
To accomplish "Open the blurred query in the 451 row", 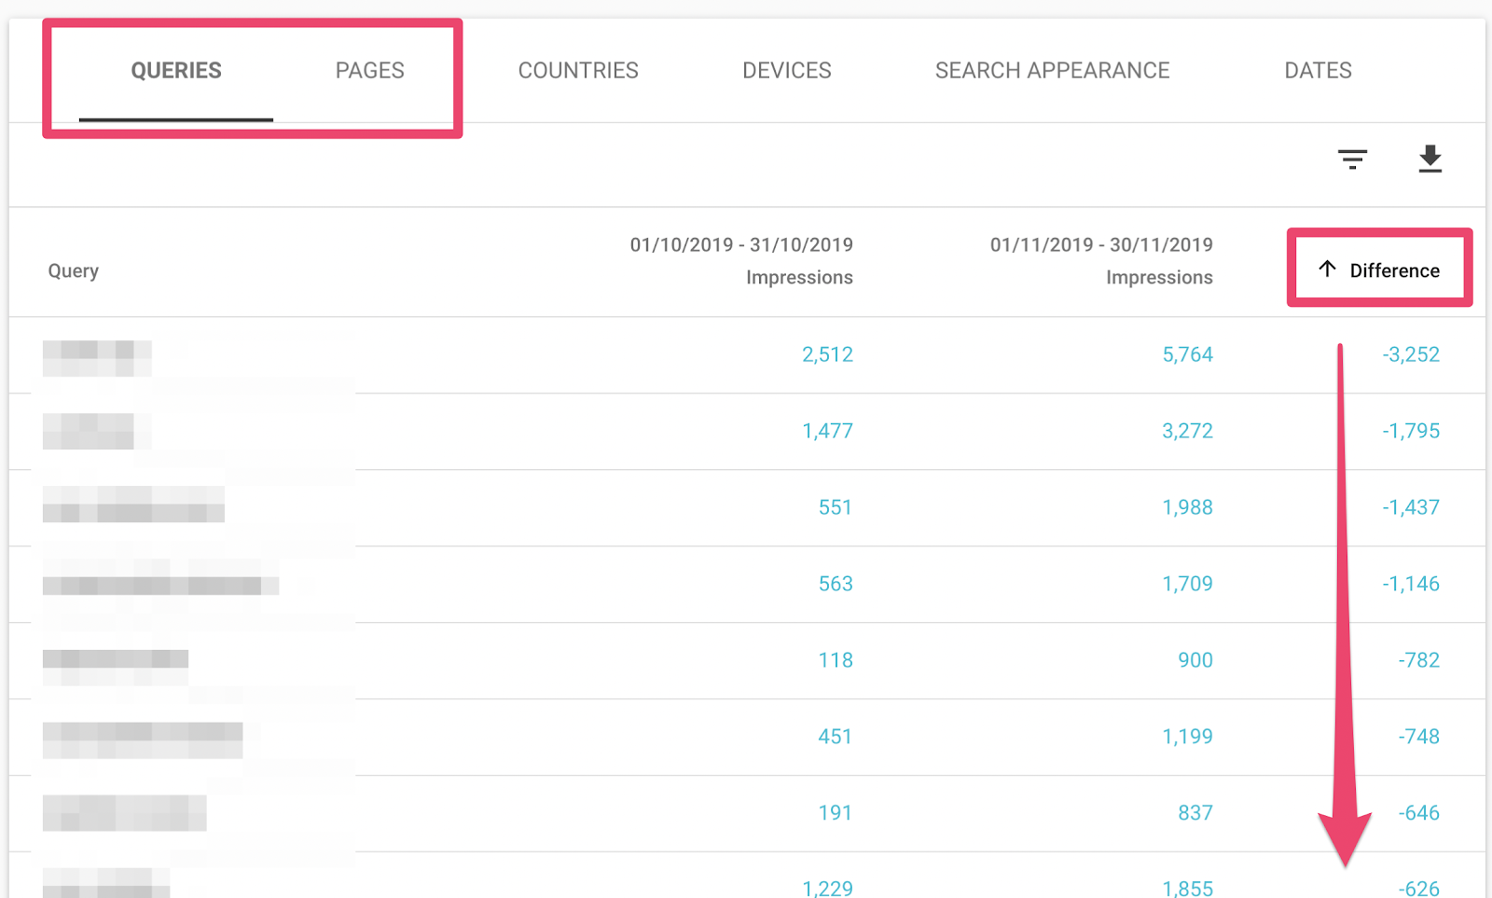I will 143,740.
